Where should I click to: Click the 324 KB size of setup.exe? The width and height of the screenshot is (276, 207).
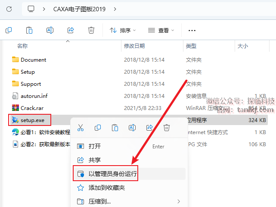[x=257, y=120]
